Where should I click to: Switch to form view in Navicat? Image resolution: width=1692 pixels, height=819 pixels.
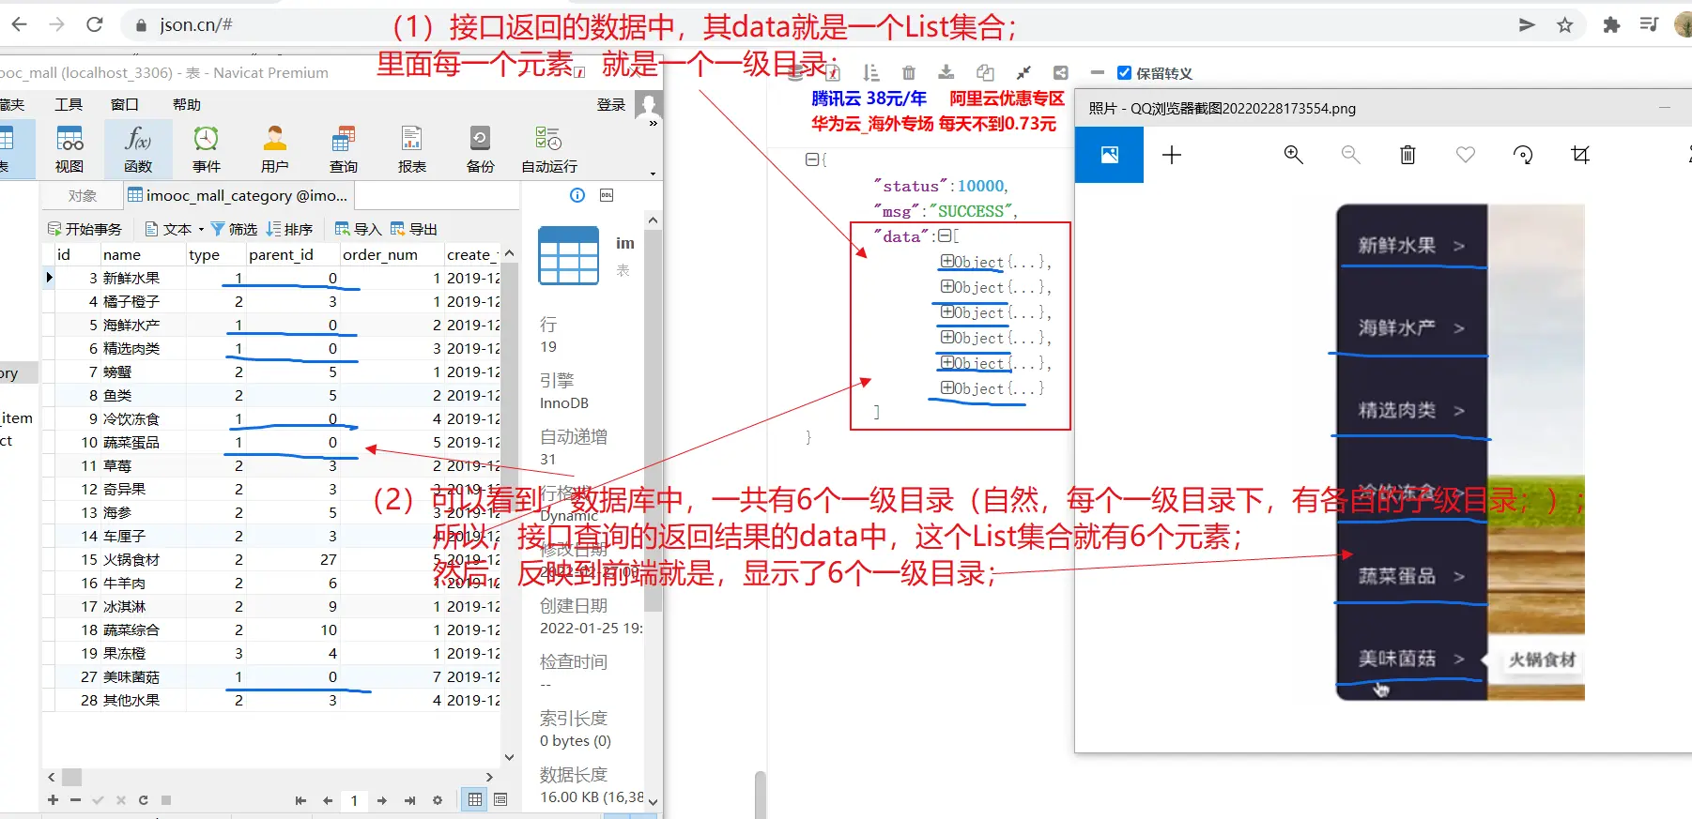click(500, 800)
